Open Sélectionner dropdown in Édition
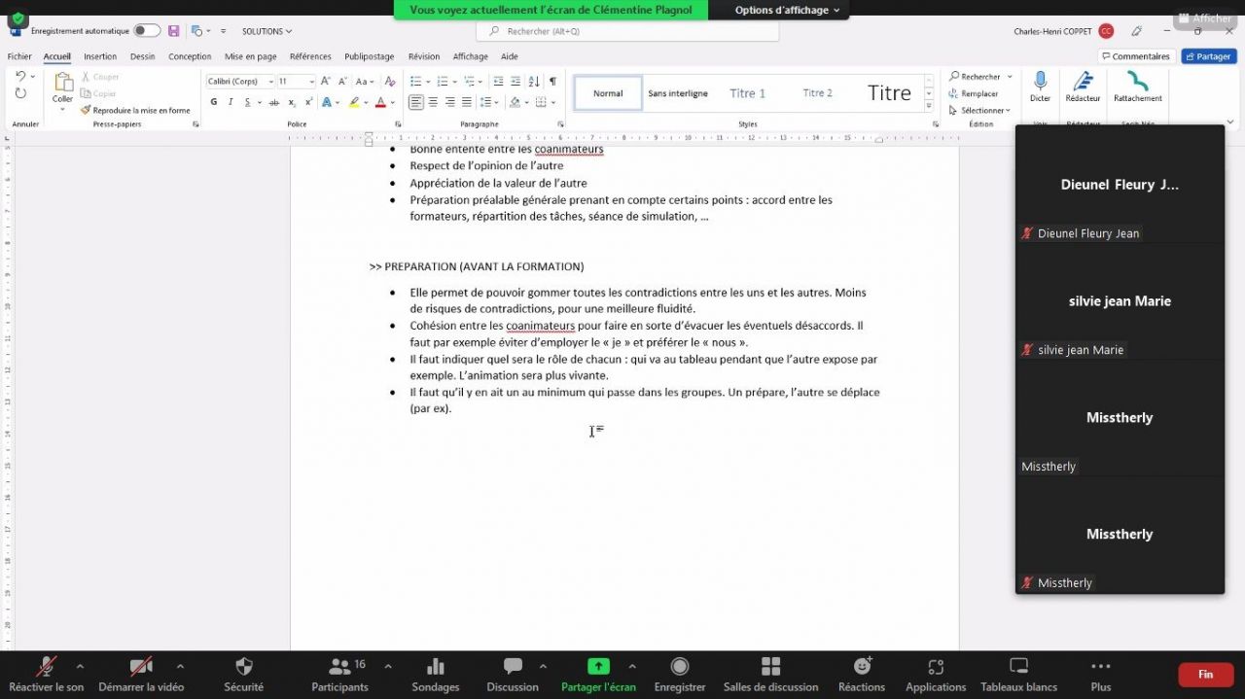 tap(981, 111)
